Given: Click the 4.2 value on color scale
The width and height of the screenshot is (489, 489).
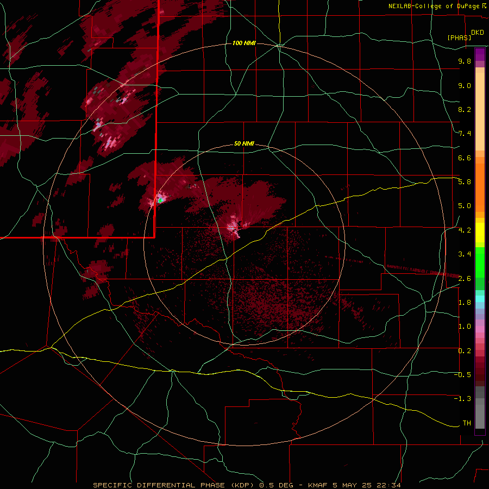Looking at the screenshot, I should (x=465, y=230).
